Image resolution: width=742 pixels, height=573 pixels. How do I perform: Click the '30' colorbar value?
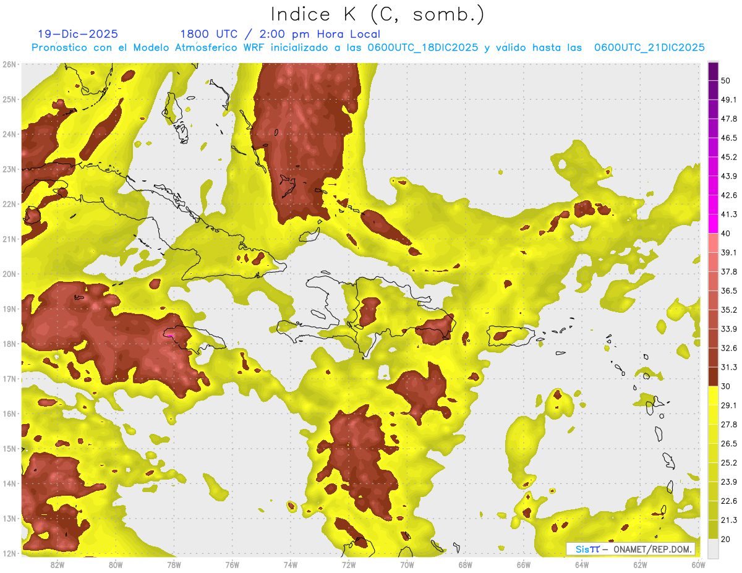coord(726,386)
